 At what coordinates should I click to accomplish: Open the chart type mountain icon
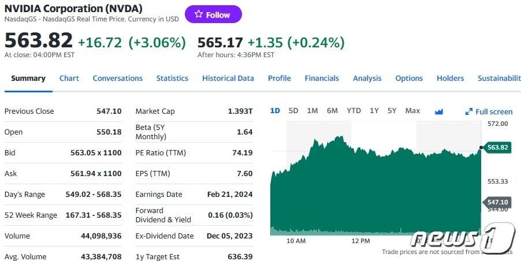438,111
